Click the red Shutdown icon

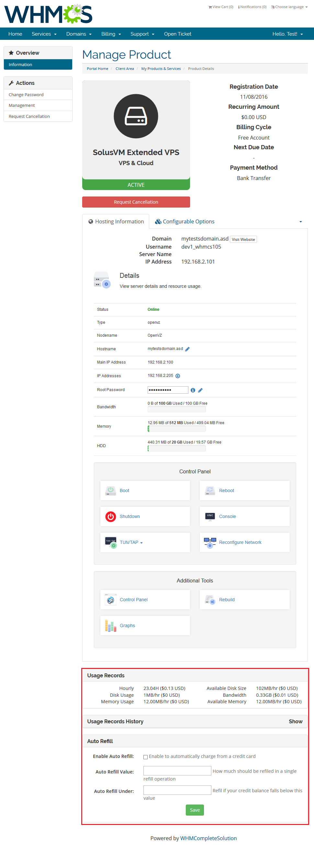click(111, 517)
